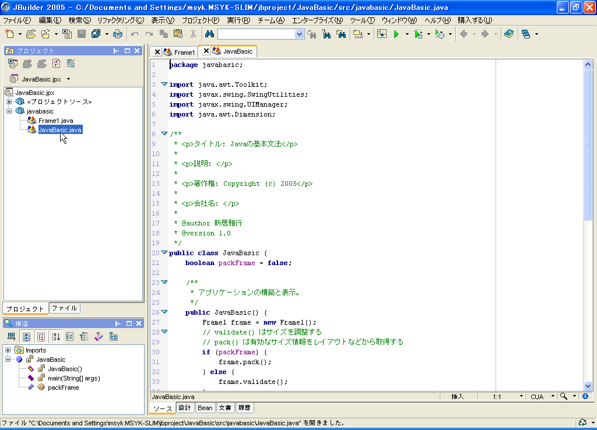Collapse the javabasic package in project tree
This screenshot has height=430, width=597.
(9, 111)
